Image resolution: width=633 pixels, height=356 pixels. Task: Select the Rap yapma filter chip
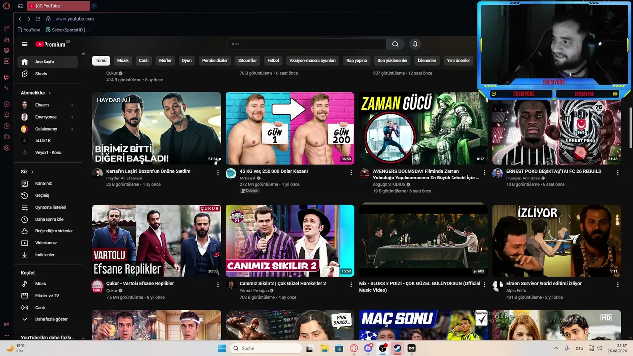357,61
